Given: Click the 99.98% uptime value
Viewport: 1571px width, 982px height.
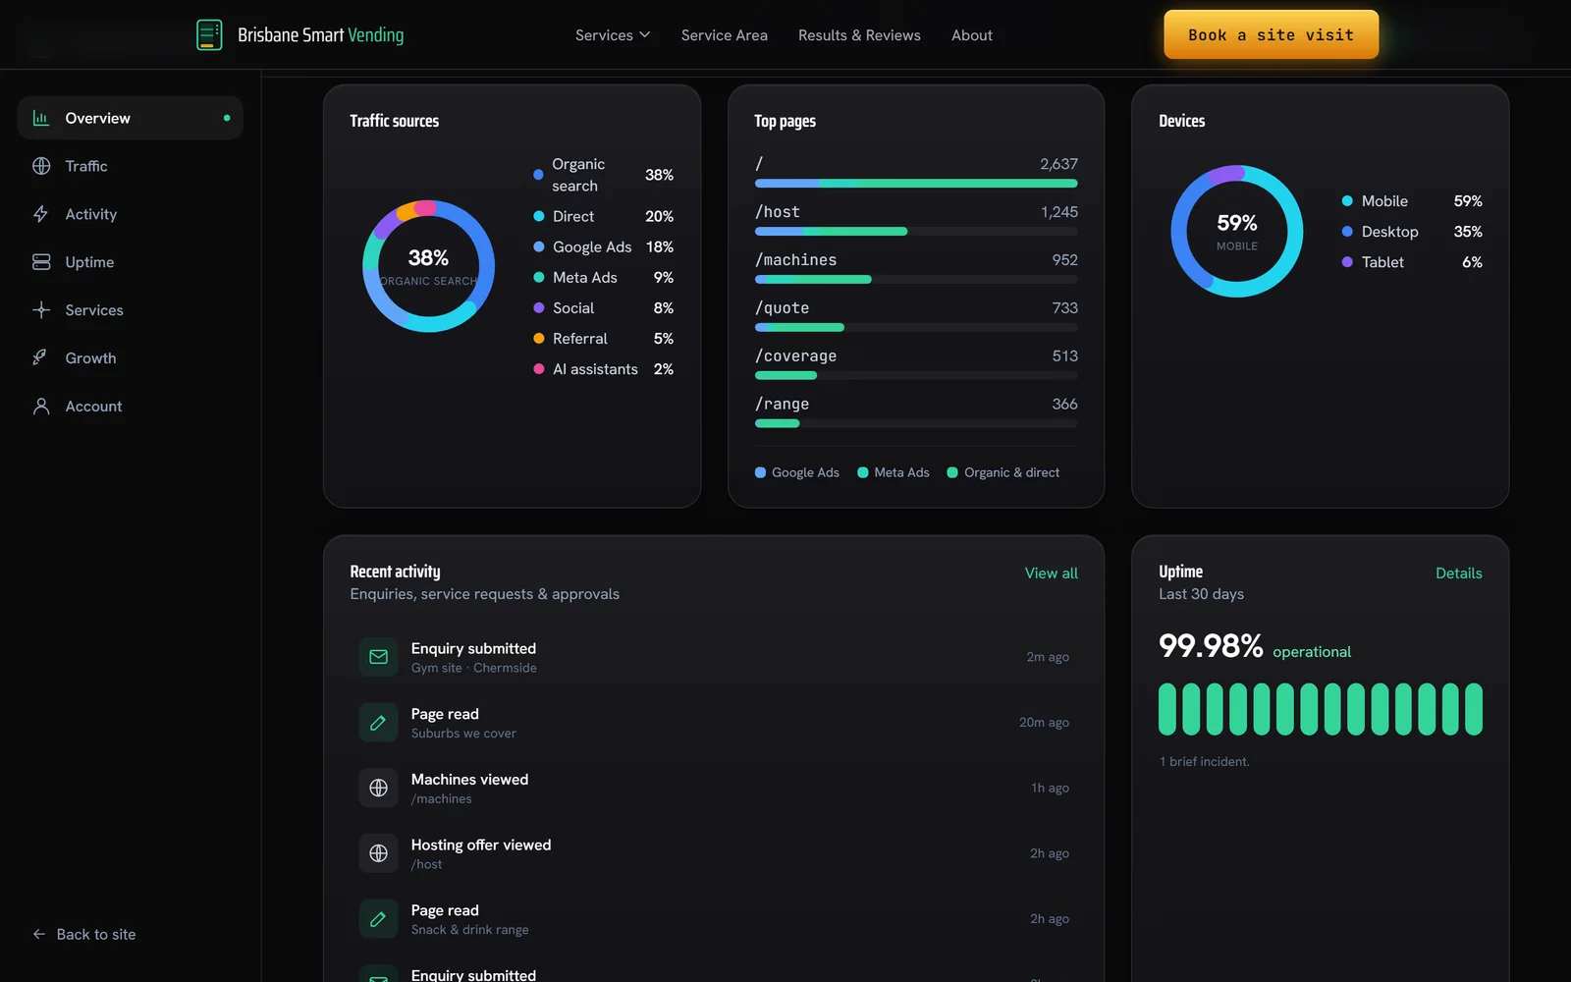Looking at the screenshot, I should tap(1211, 646).
